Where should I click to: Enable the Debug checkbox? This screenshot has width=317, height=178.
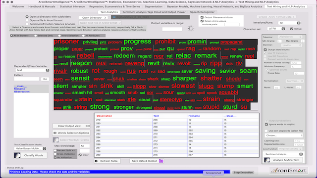click(292, 29)
